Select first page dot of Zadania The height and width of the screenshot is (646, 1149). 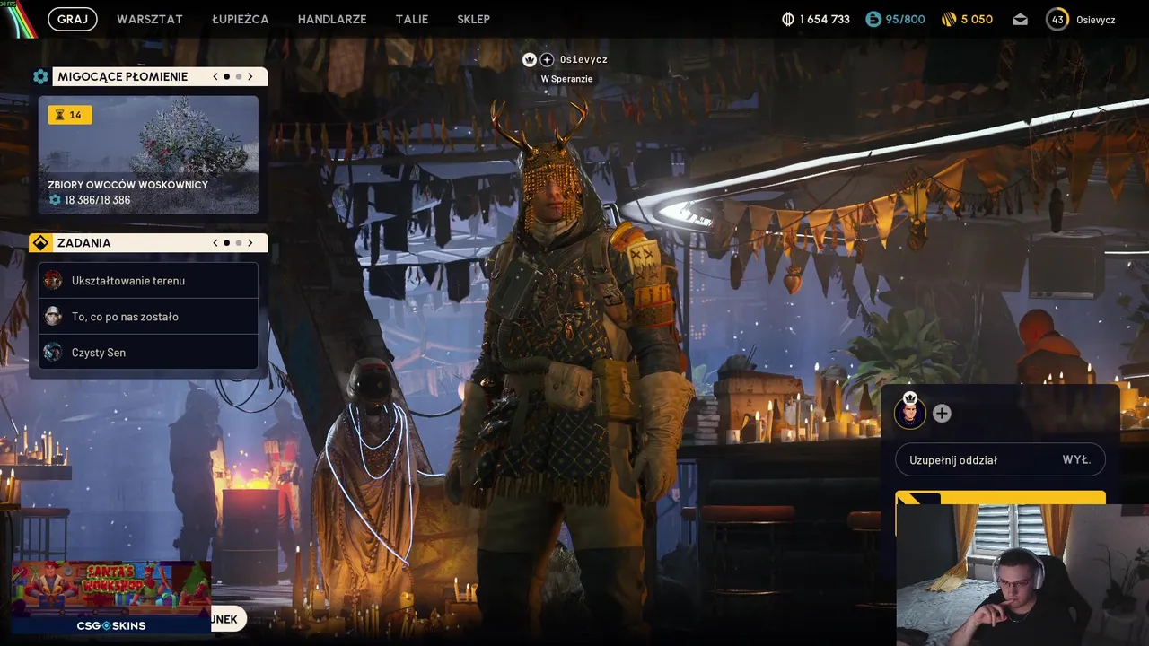click(x=226, y=242)
